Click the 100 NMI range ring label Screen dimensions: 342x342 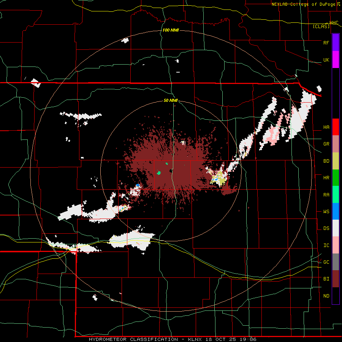(x=171, y=30)
